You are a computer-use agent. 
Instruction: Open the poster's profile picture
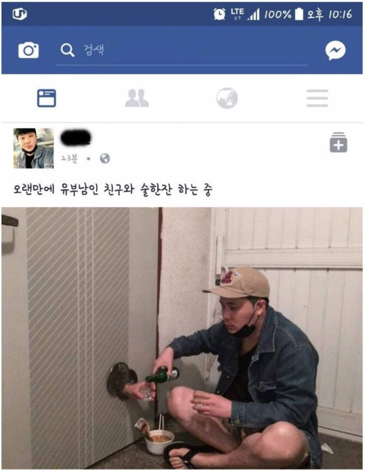tap(34, 148)
